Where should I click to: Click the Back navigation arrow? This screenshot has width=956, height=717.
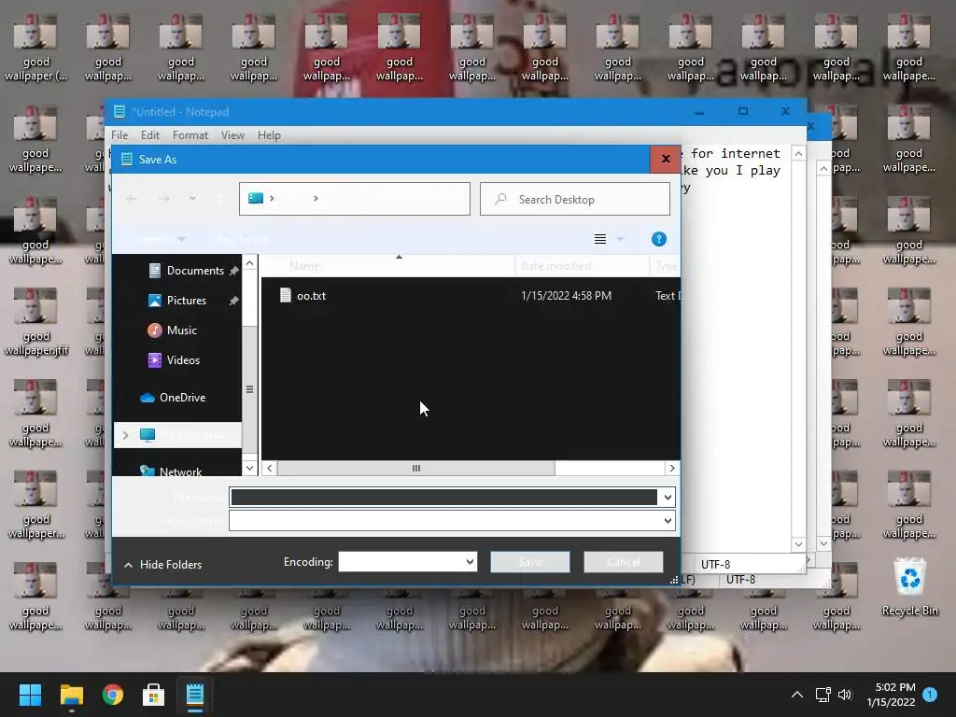pyautogui.click(x=132, y=199)
